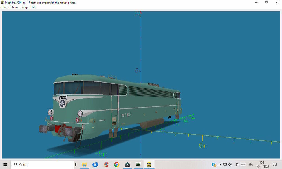Viewport: 282px width, 169px height.
Task: Open the dark dome-shaped app in taskbar
Action: 127,164
